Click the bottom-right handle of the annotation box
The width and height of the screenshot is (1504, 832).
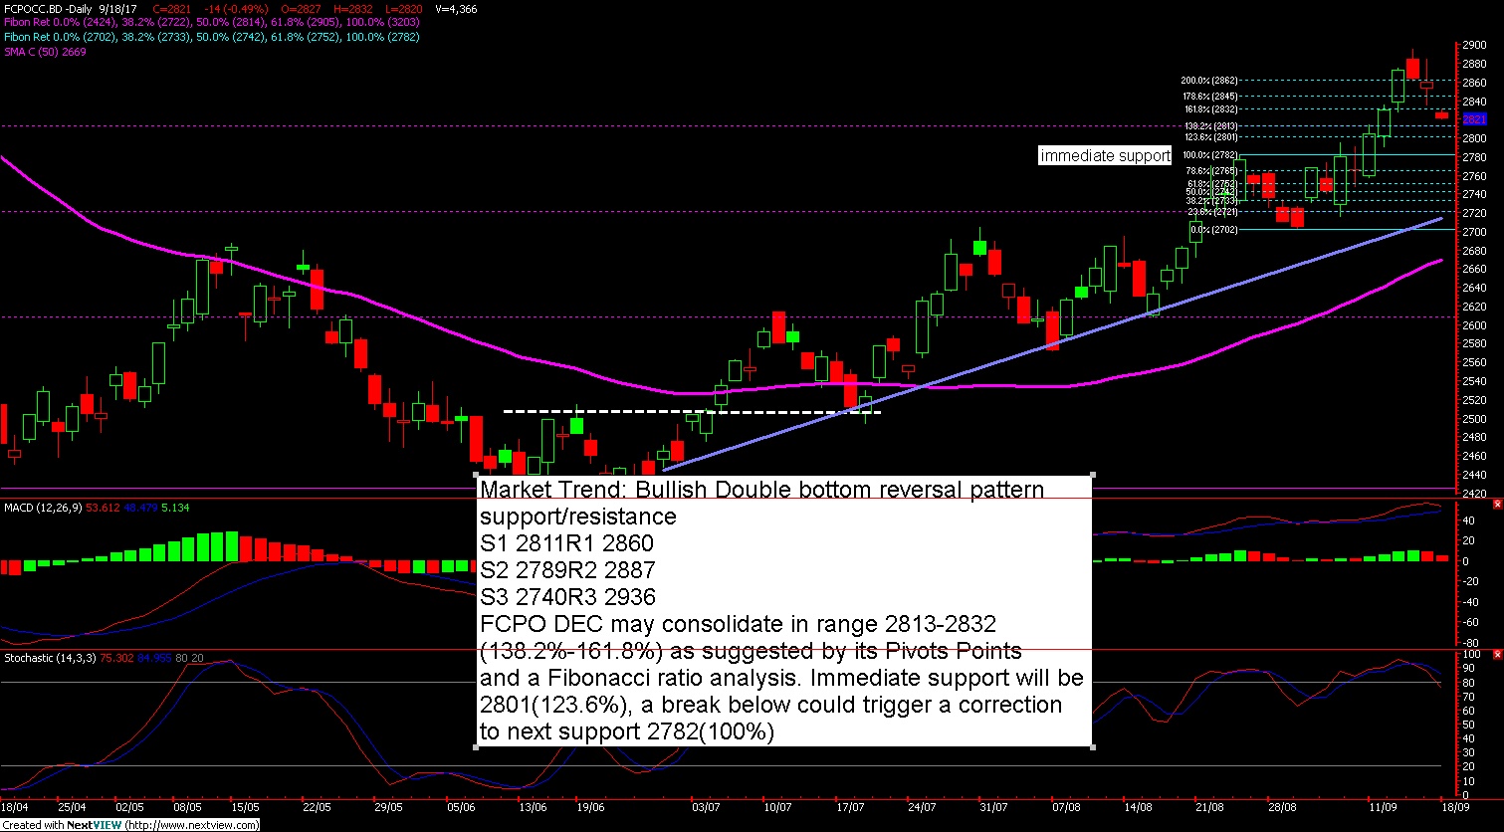click(1093, 747)
